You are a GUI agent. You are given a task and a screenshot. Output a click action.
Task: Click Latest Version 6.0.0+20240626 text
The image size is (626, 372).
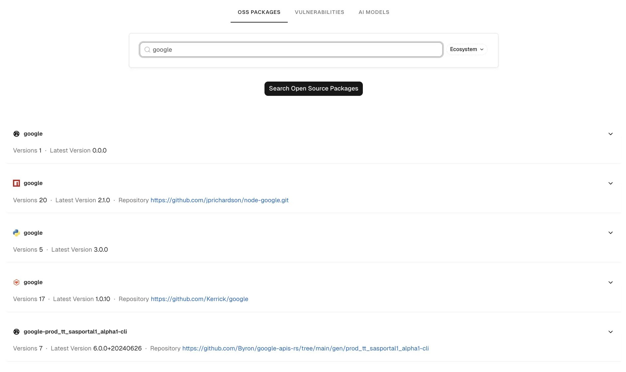pos(96,348)
